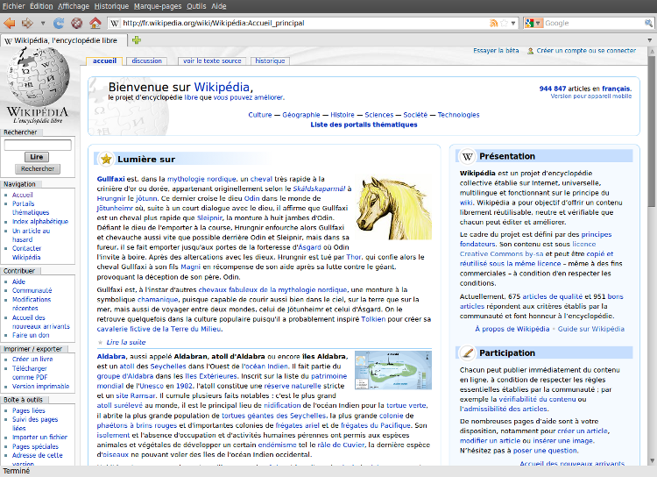Expand the address bar history dropdown

pos(513,24)
